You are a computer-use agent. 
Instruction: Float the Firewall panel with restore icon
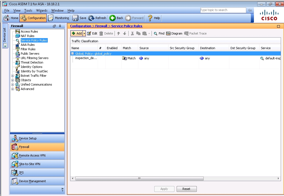click(54, 26)
